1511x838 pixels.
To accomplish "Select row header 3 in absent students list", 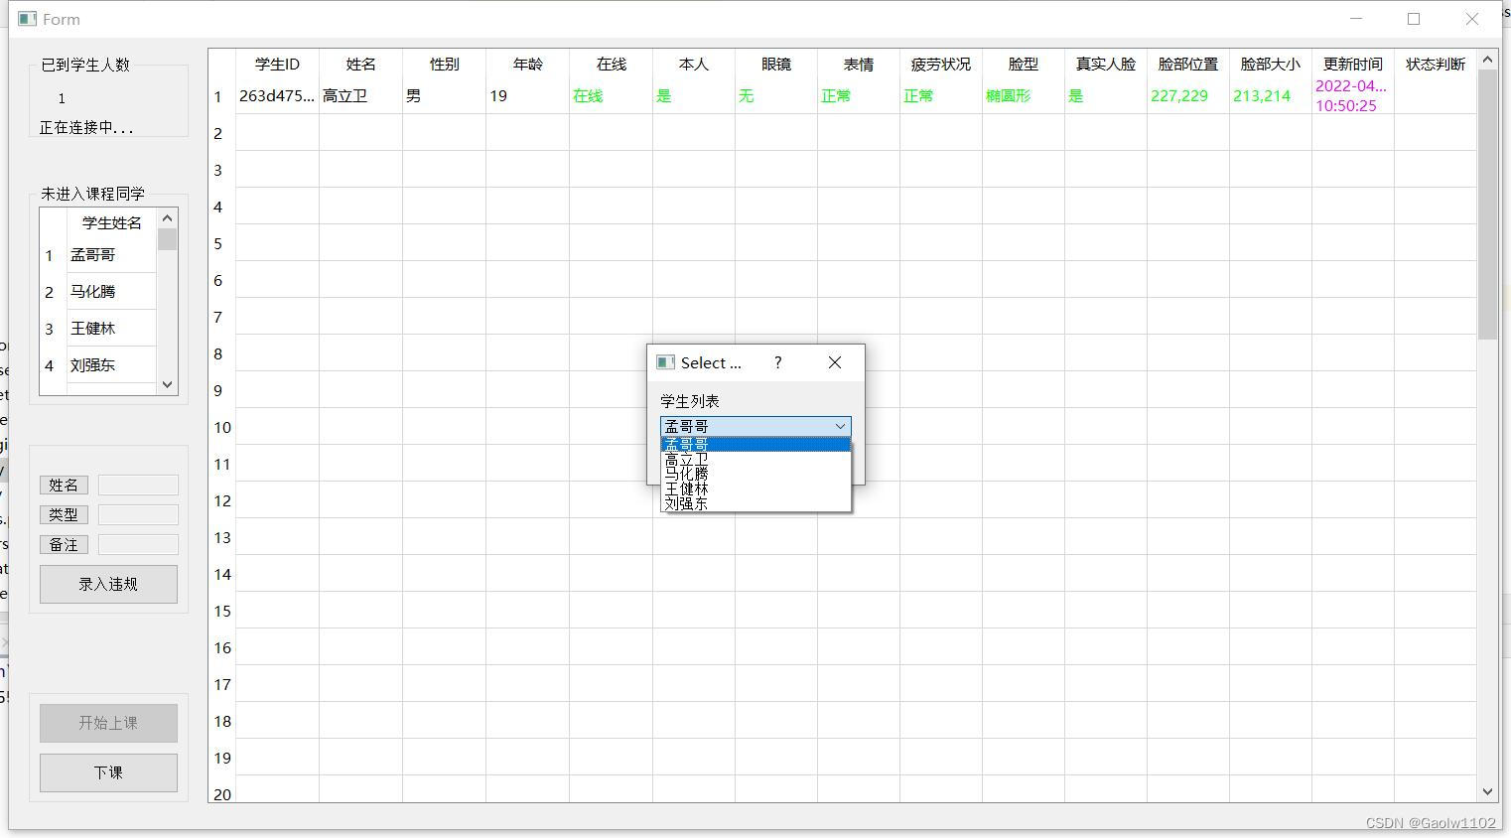I will (54, 329).
